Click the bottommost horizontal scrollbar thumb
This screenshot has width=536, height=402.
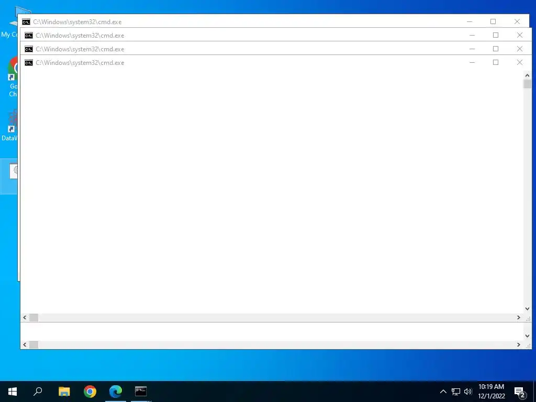[x=34, y=344]
